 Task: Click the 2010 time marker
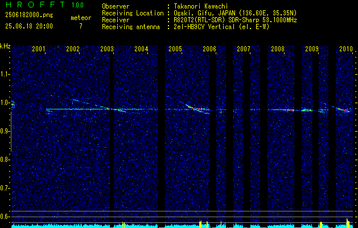[346, 48]
